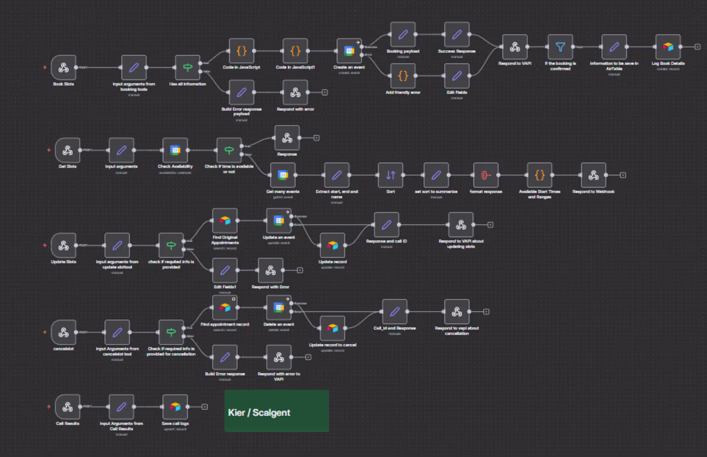Open the 'Find Original Appointments' Airtable node

224,221
